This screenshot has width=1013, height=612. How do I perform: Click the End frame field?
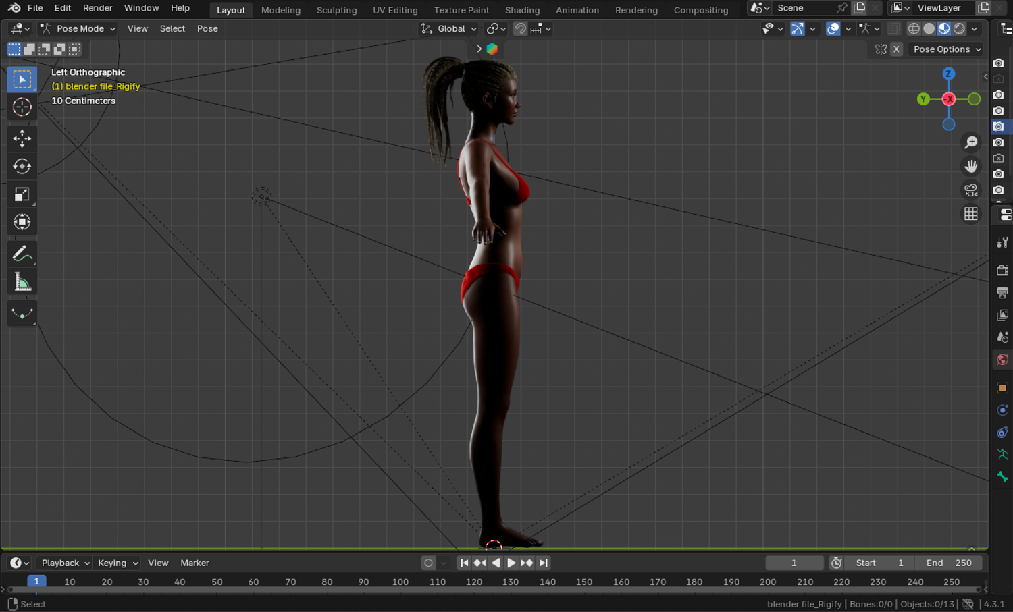click(x=949, y=563)
